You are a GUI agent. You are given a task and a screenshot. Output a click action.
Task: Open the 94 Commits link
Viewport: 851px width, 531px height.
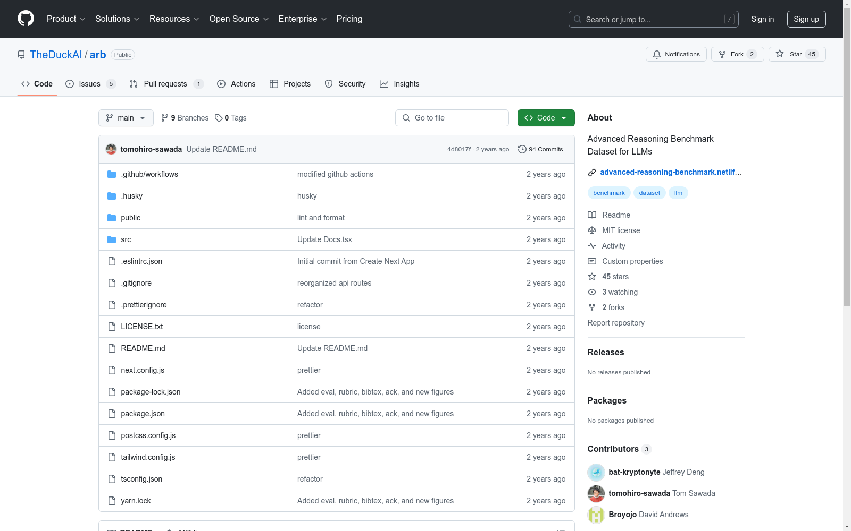click(x=540, y=149)
